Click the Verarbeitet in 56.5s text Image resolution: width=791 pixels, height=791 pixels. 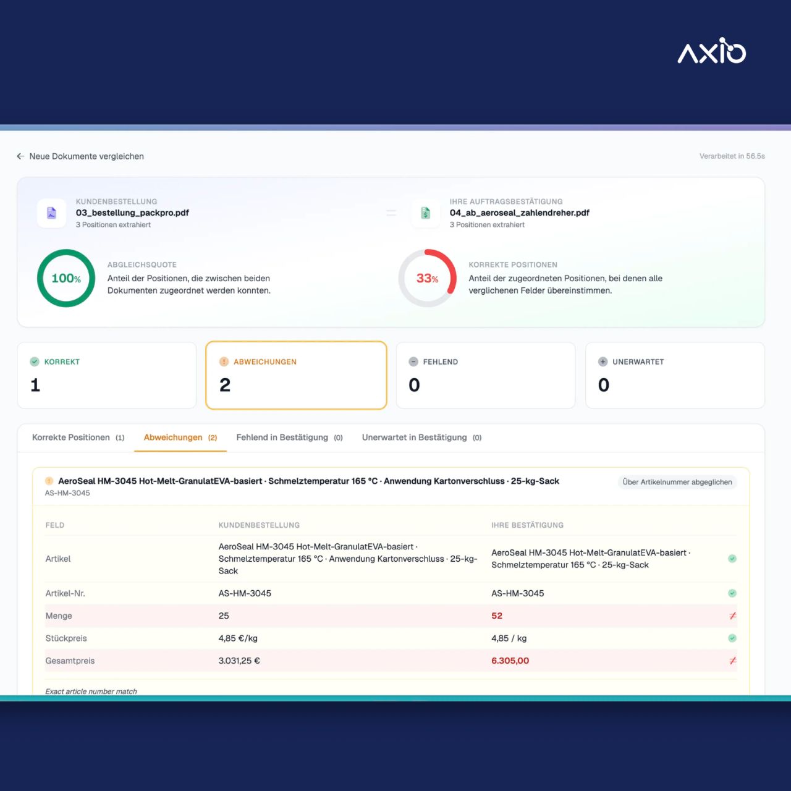(x=732, y=156)
